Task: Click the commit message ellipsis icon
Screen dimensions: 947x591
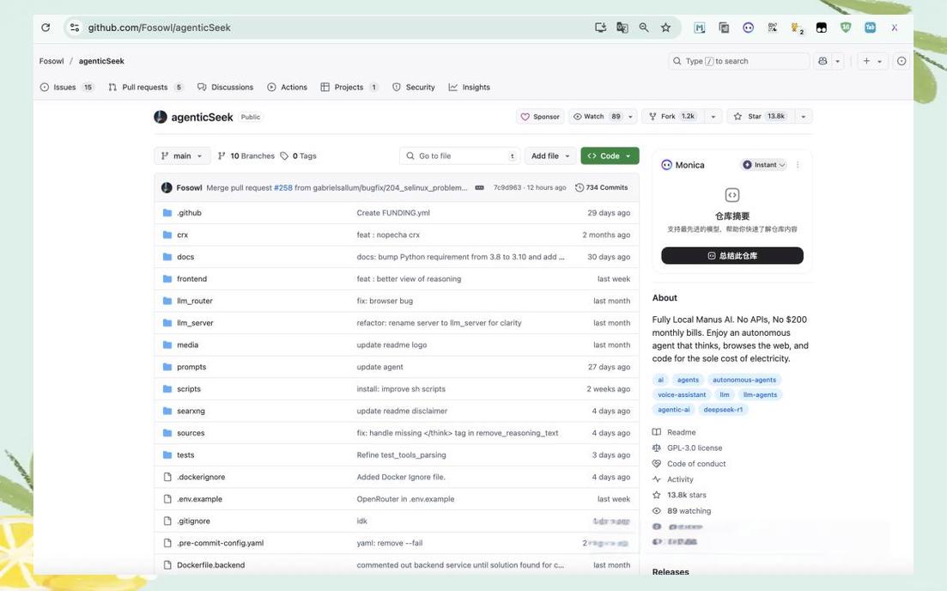Action: [x=480, y=187]
